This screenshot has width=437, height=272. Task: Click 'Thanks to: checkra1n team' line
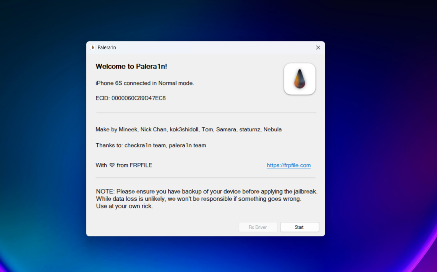[151, 145]
